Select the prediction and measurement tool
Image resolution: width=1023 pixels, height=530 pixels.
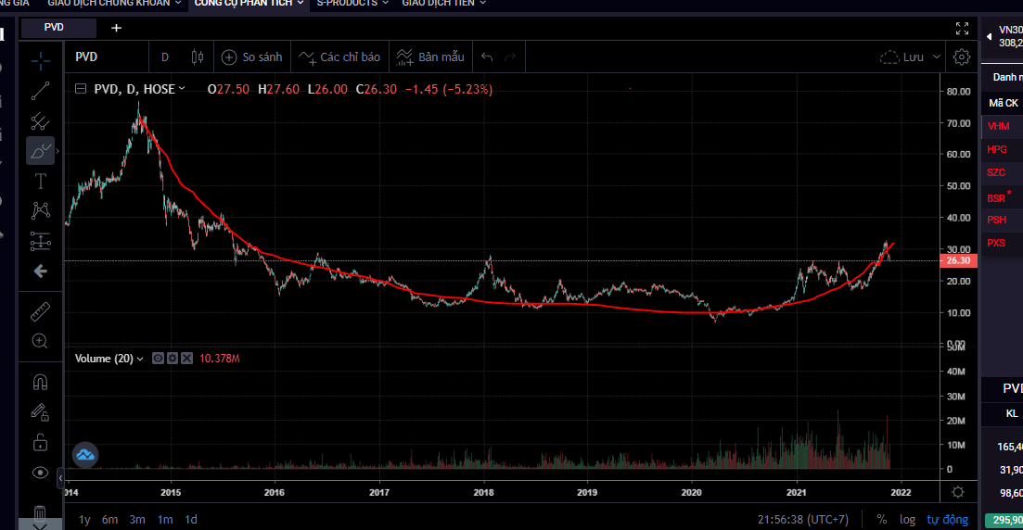tap(40, 241)
